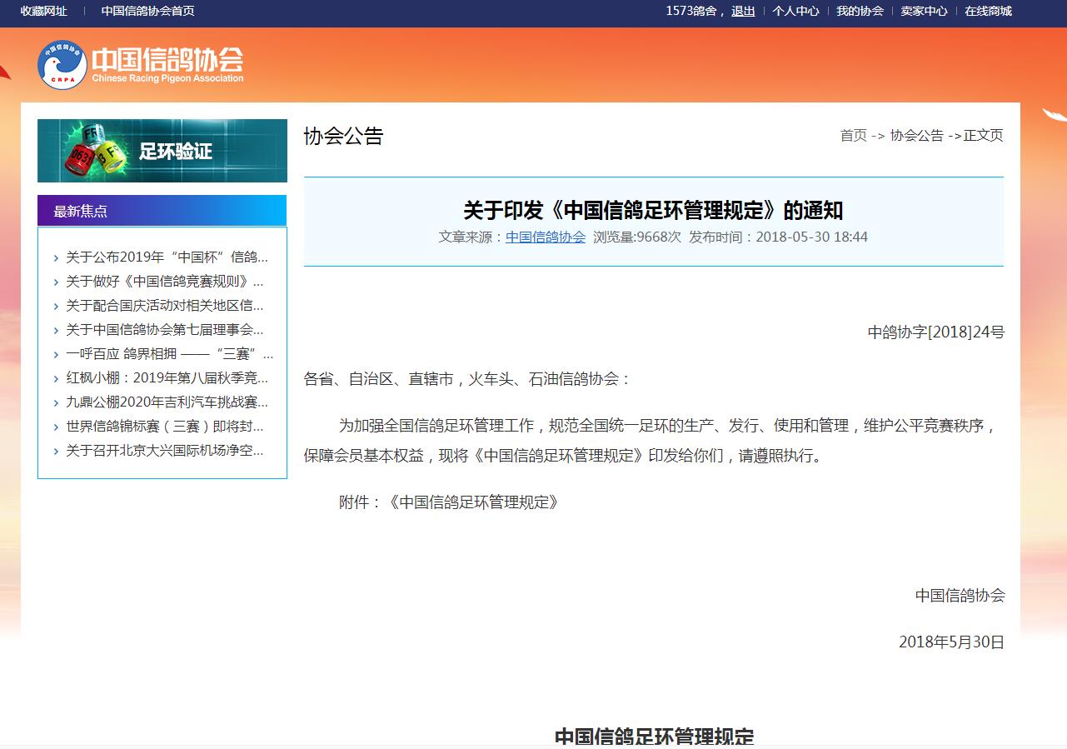Click the 协会公告 page heading

point(343,136)
